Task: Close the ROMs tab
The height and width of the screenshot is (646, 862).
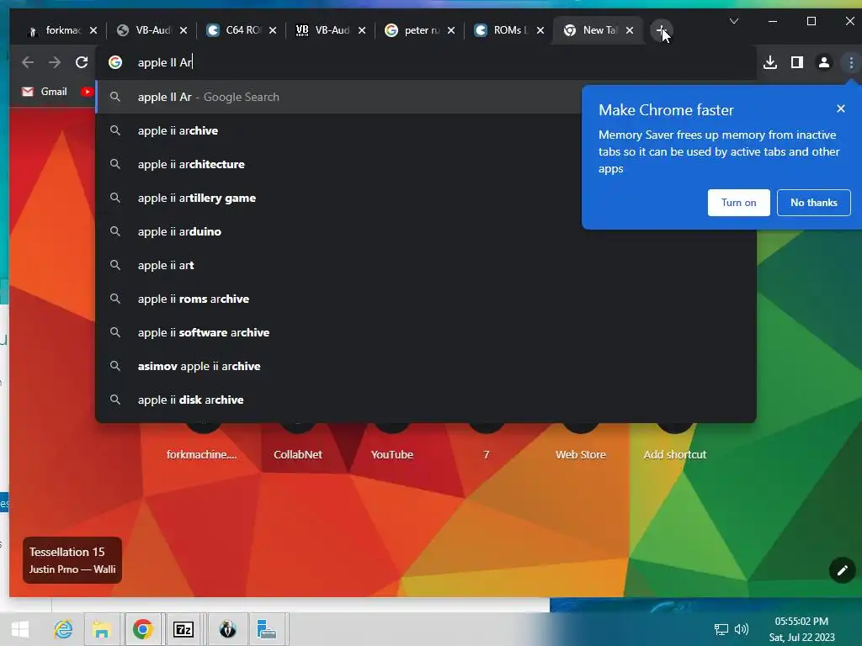Action: pos(540,30)
